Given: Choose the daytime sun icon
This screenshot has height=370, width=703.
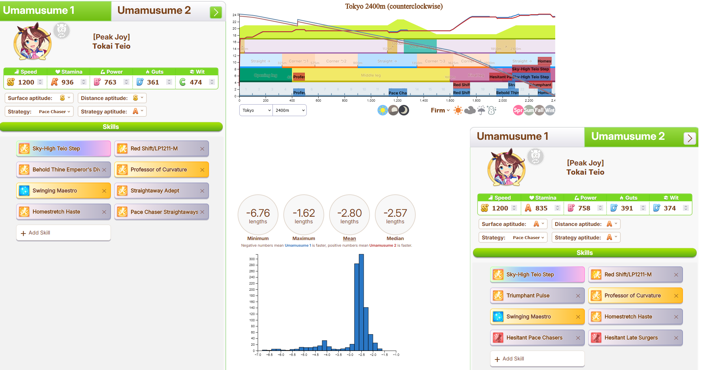Looking at the screenshot, I should tap(382, 110).
